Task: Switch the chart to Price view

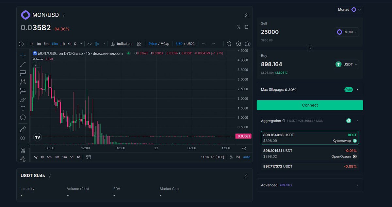Action: tap(153, 44)
